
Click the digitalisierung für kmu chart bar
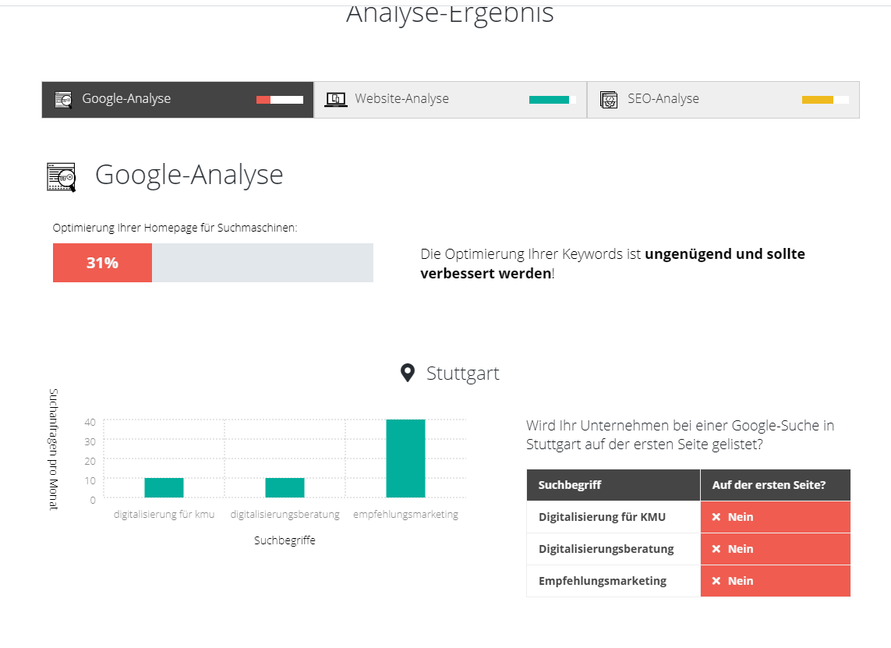coord(164,487)
